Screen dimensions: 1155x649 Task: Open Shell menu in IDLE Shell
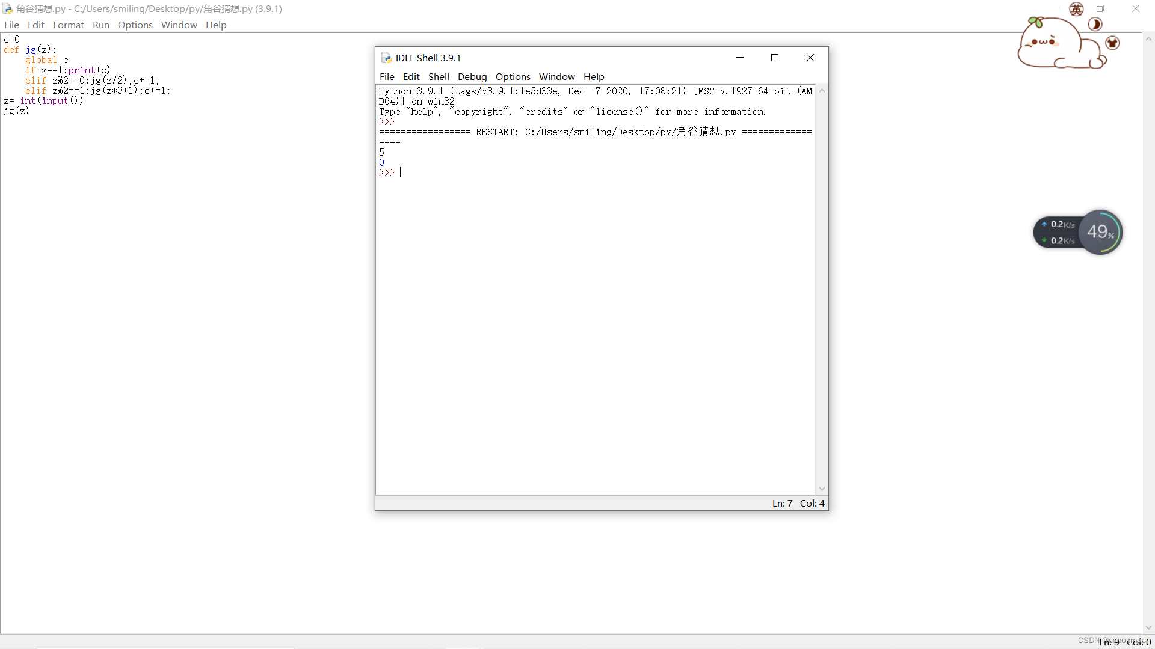[x=439, y=76]
